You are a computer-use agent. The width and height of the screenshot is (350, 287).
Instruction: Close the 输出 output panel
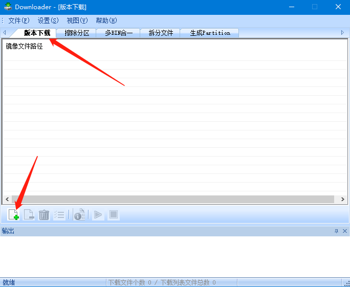coord(345,231)
